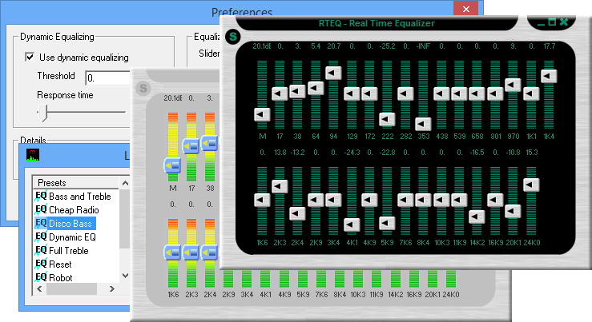Screen dimensions: 592x322
Task: Pick the Dynamic EQ preset
Action: pyautogui.click(x=72, y=237)
